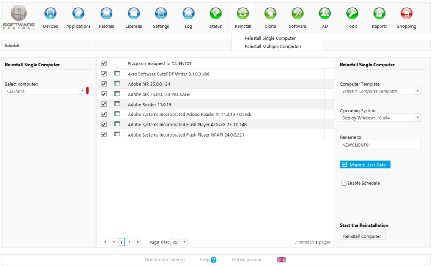This screenshot has width=433, height=266.
Task: Uncheck Acro Software CutePDF Writer checkbox
Action: pos(104,74)
